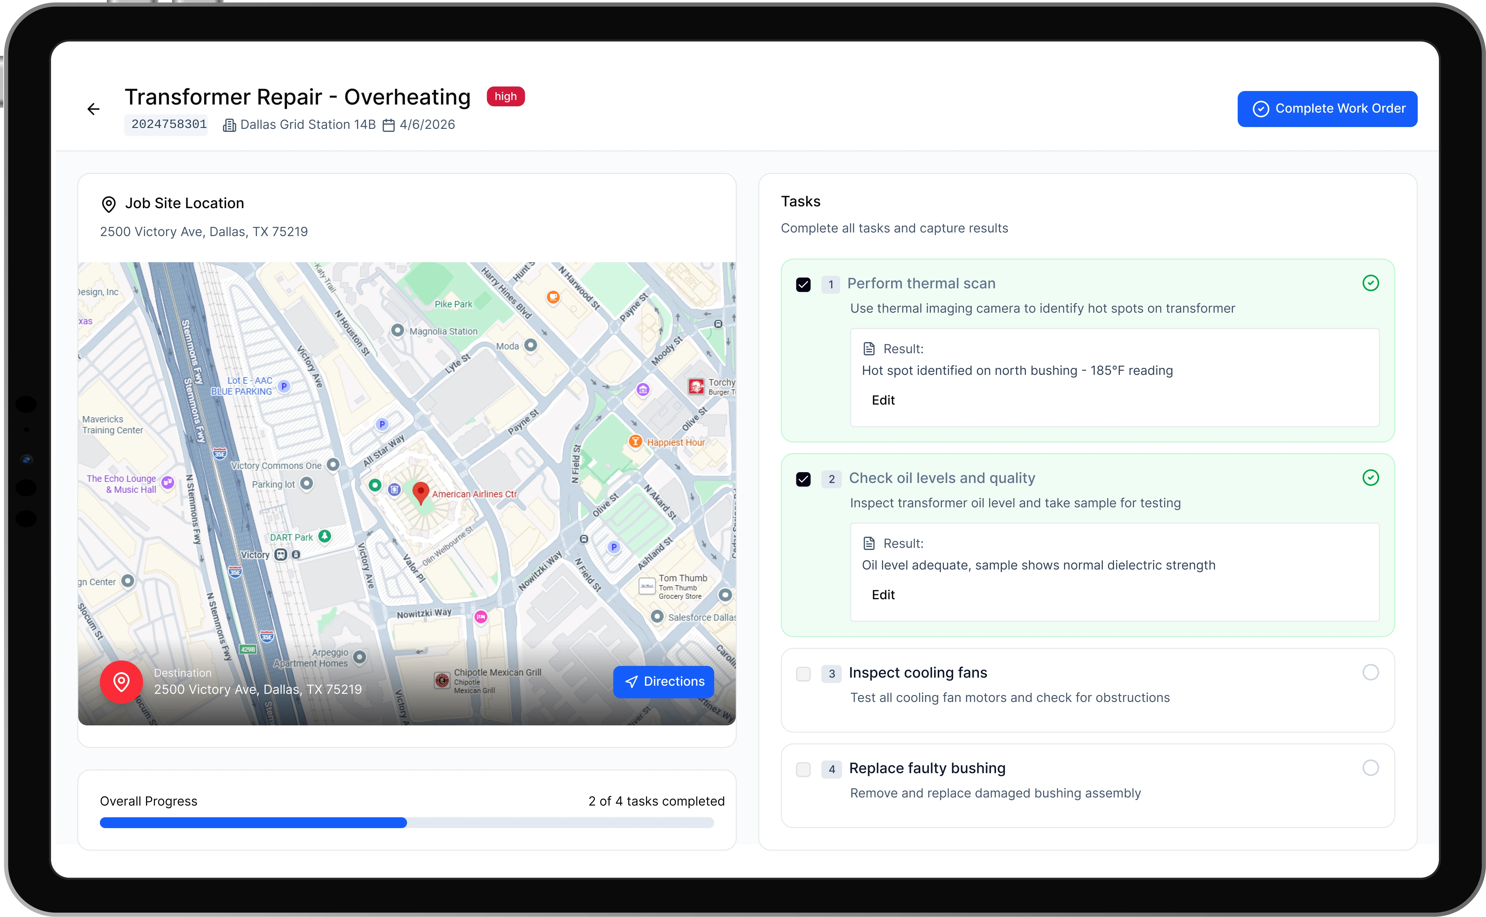The height and width of the screenshot is (917, 1486).
Task: Click green completed circle for thermal scan
Action: tap(1370, 283)
